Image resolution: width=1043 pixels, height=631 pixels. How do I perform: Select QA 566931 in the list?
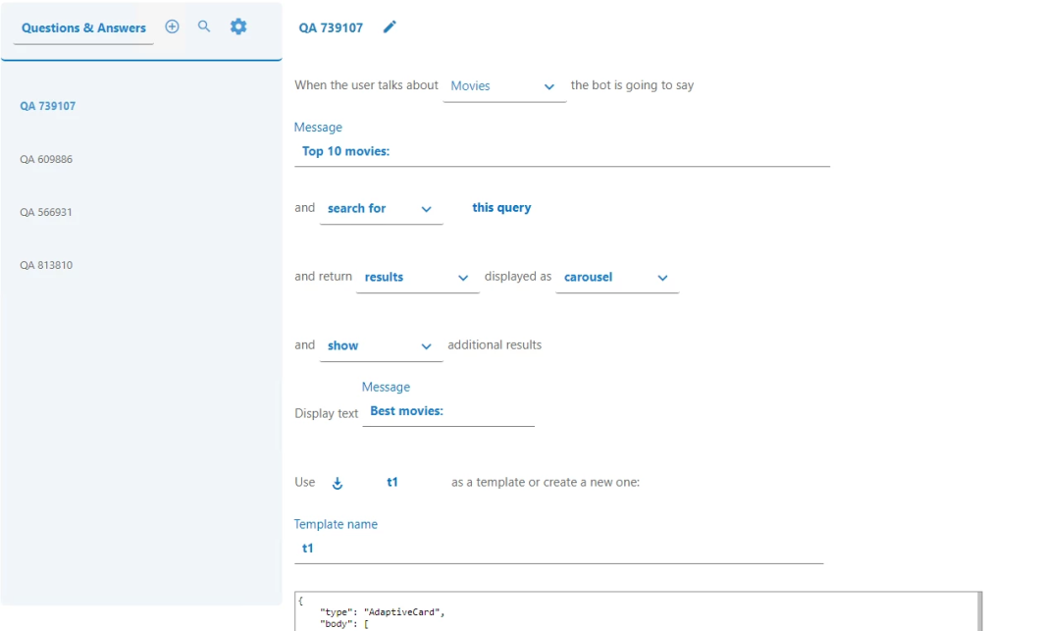pyautogui.click(x=46, y=212)
